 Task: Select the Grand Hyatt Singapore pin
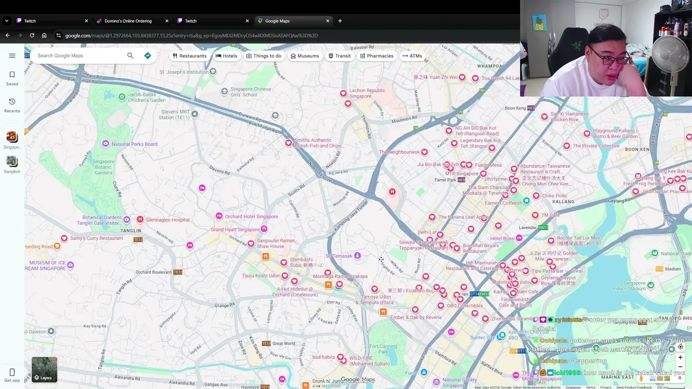(264, 229)
